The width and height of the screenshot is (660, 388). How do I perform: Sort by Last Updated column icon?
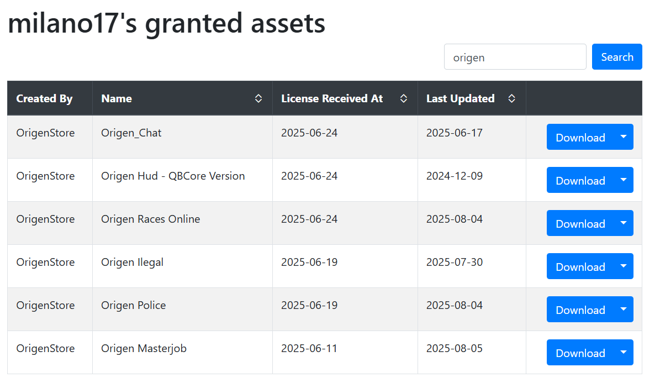(511, 98)
